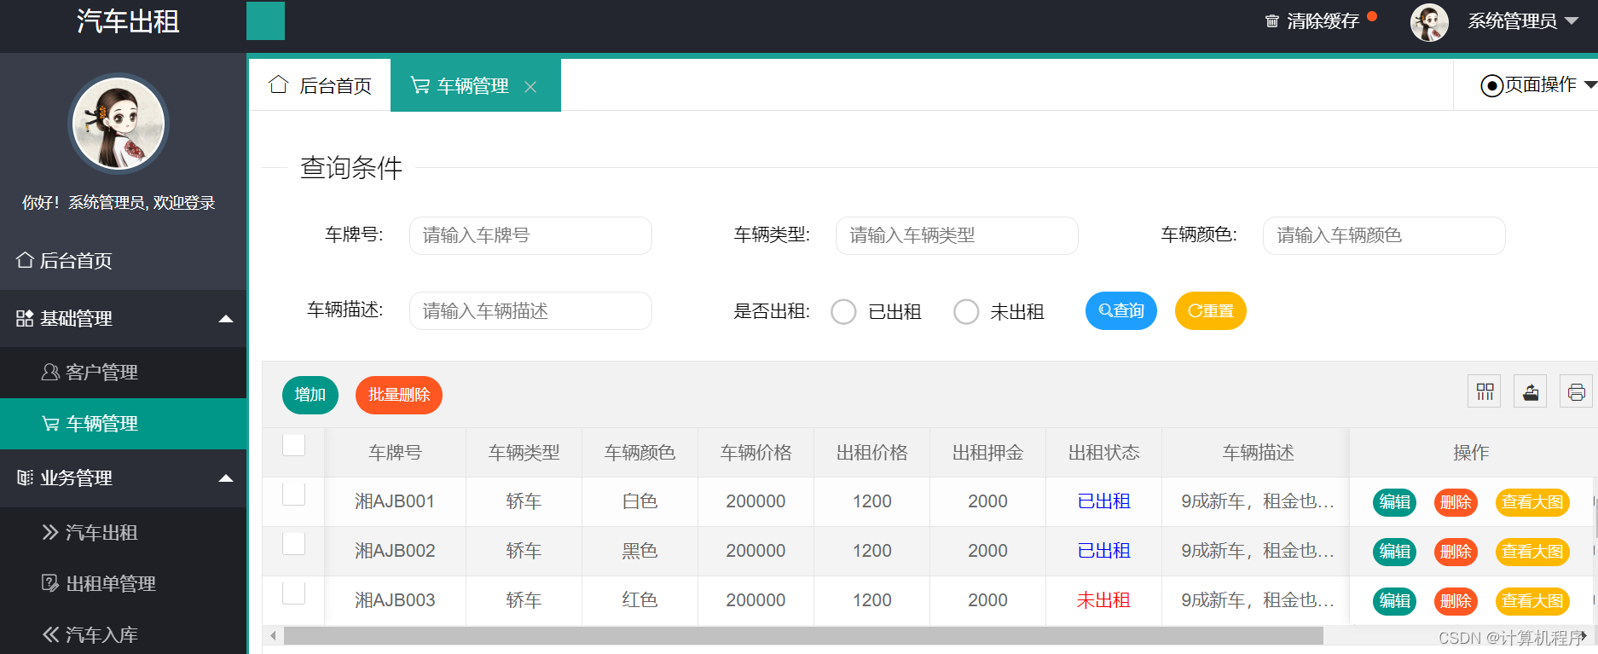Click 编辑 for row 湘AJB001
The height and width of the screenshot is (654, 1598).
tap(1395, 502)
